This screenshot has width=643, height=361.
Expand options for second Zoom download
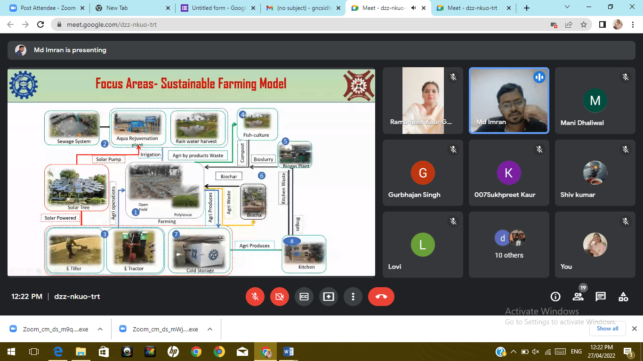210,329
